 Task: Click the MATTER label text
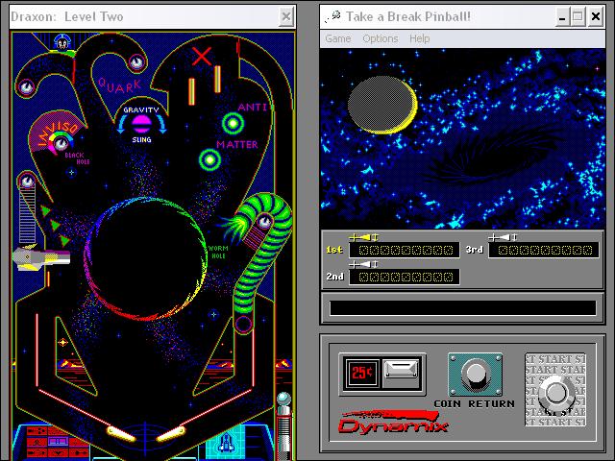(237, 145)
